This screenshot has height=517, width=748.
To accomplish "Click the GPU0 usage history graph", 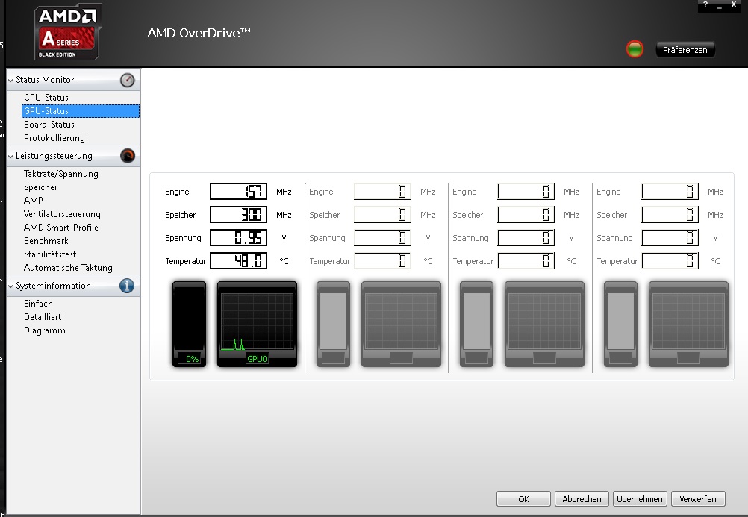I will point(257,324).
